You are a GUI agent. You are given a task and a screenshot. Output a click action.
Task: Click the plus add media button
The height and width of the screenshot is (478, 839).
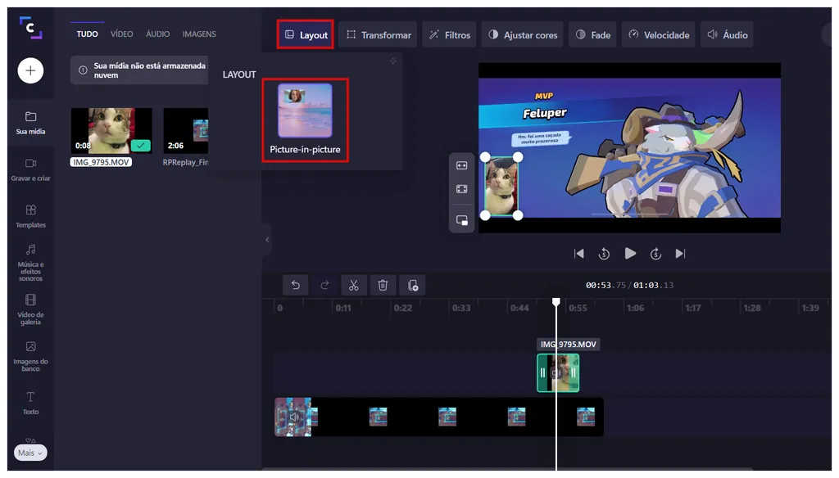click(x=30, y=70)
